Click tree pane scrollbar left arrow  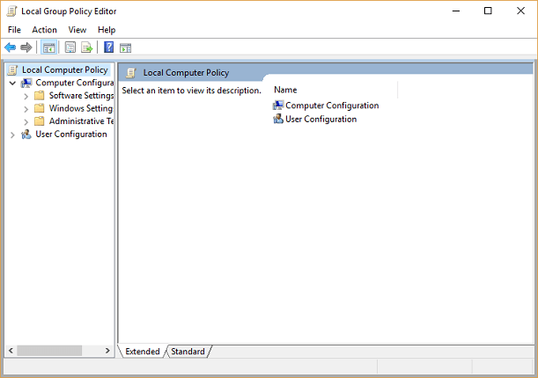coord(11,351)
